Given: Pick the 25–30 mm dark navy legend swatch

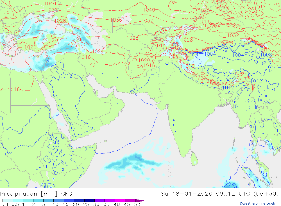Looking at the screenshot, I should [x=89, y=200].
